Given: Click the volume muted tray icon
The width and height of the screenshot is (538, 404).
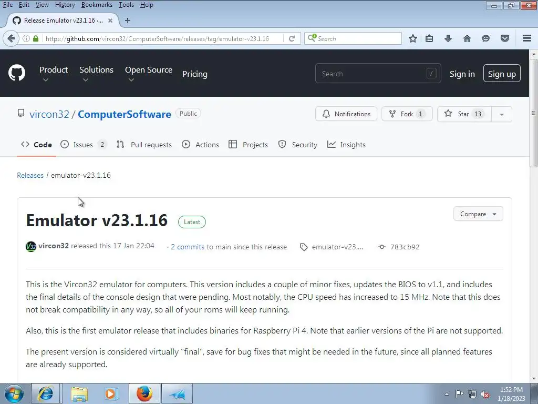Looking at the screenshot, I should [x=485, y=394].
